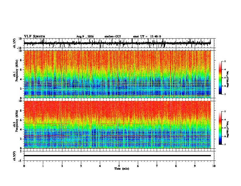Image resolution: width=241 pixels, height=186 pixels.
Task: Click the time axis tick label "7"
Action: tap(157, 166)
